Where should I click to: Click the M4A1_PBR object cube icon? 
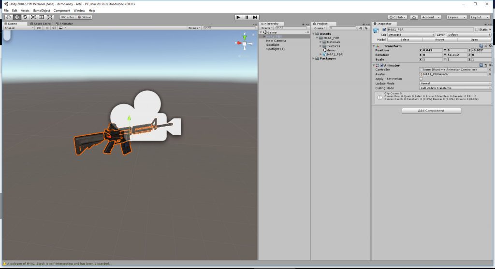coord(376,30)
